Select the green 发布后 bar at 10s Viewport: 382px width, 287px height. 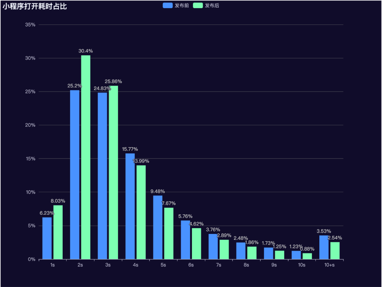(307, 256)
